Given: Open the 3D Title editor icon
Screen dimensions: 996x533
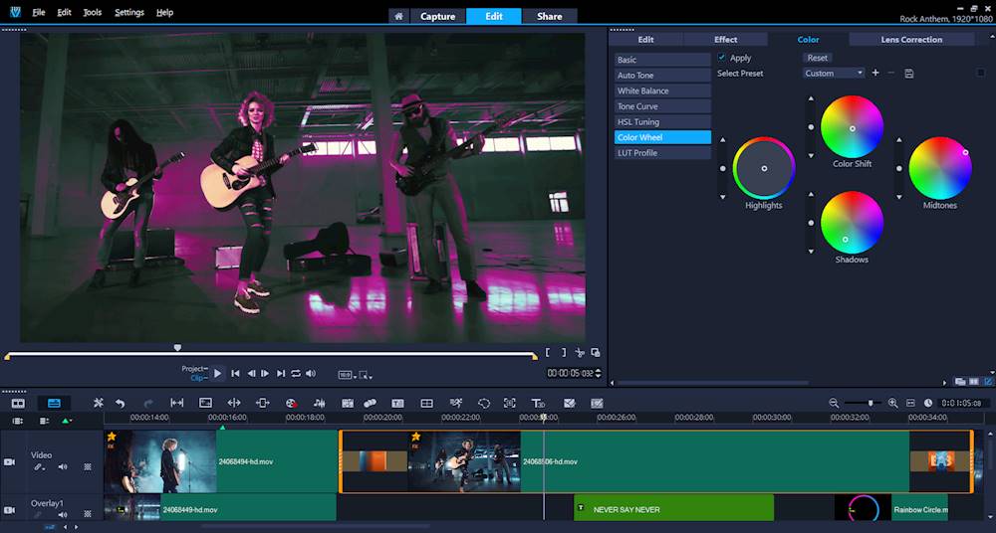Looking at the screenshot, I should click(538, 403).
